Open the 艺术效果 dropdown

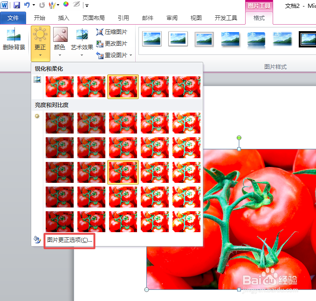[82, 42]
